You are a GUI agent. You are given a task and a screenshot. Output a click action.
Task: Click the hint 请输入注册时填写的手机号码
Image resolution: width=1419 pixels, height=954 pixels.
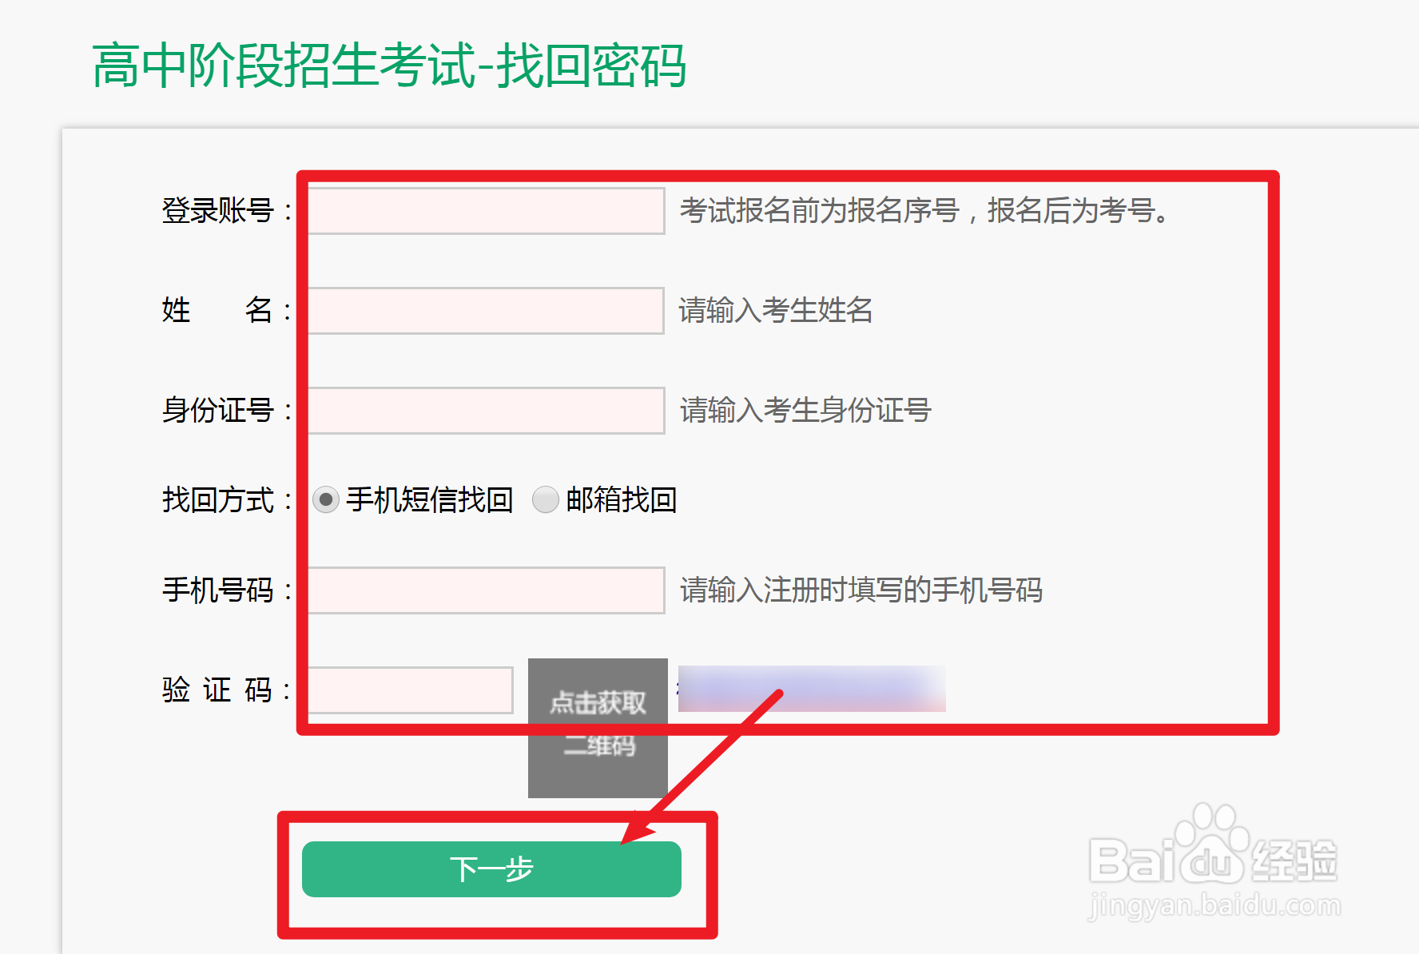click(x=861, y=590)
